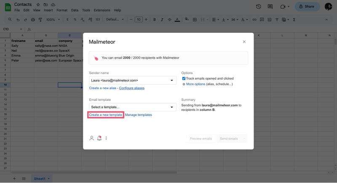Screen dimensions: 337x183
Task: Click the font size field
Action: pyautogui.click(x=139, y=19)
